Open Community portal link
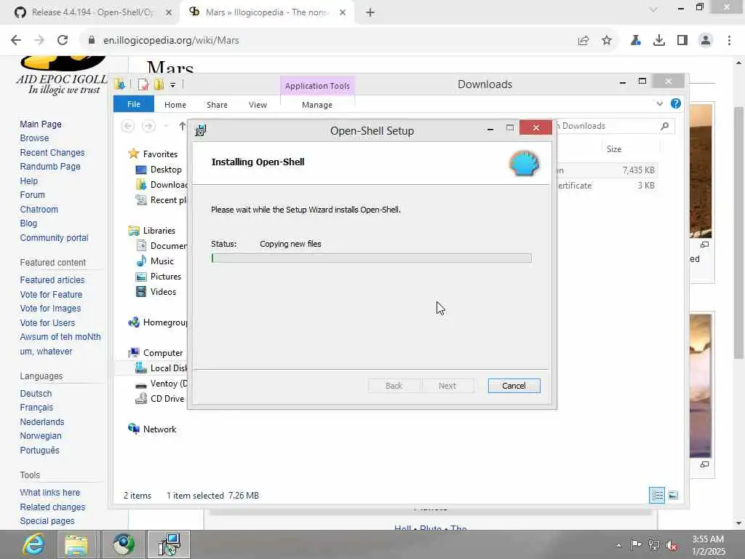 point(54,238)
